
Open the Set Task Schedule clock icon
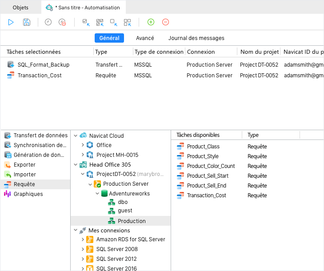pyautogui.click(x=48, y=22)
